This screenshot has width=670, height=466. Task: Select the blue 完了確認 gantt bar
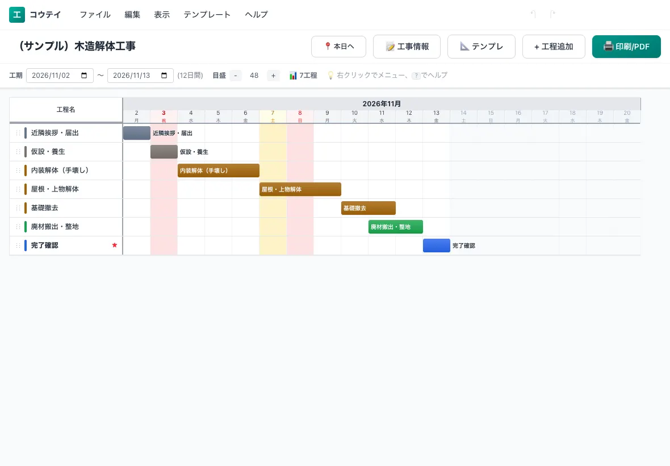click(436, 246)
